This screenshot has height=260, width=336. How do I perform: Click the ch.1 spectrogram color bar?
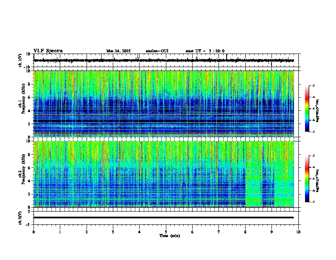pos(307,109)
